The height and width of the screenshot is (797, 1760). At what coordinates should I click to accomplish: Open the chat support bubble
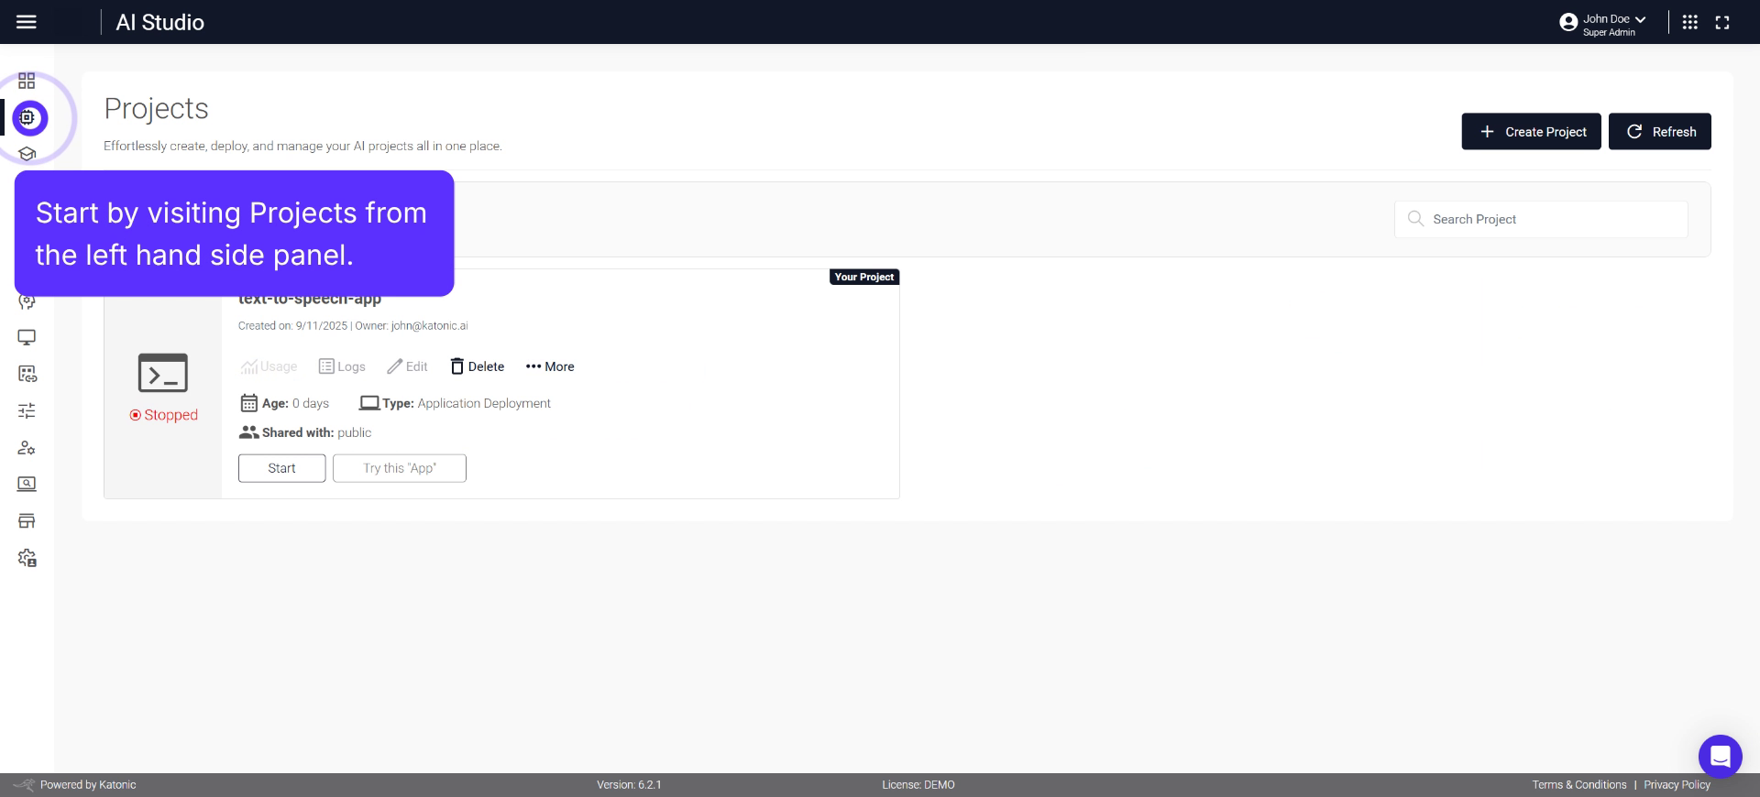(1720, 756)
